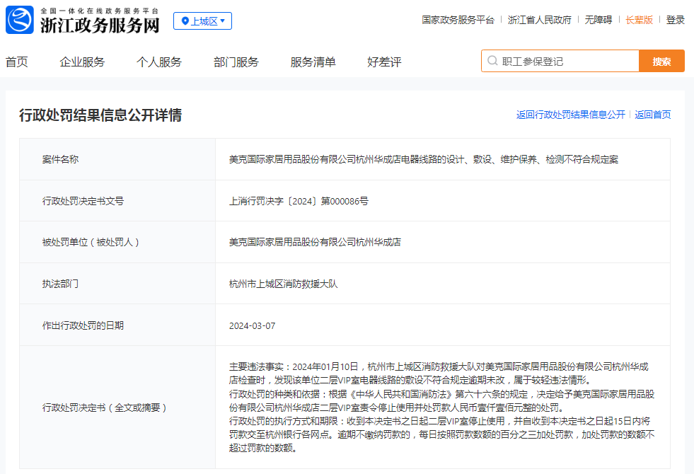
Task: Go to the 首页 nav item
Action: pos(17,62)
